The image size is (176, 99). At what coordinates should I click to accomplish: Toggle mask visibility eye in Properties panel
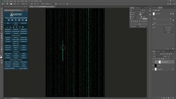click(170, 49)
